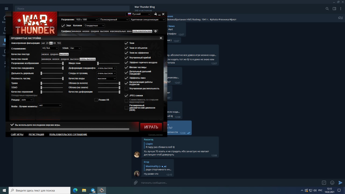Enable Улучшенная растительность checkbox
Viewport: 345px width, 194px height.
click(x=126, y=88)
